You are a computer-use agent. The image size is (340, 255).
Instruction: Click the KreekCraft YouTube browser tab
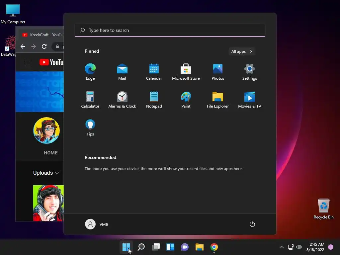click(x=42, y=35)
